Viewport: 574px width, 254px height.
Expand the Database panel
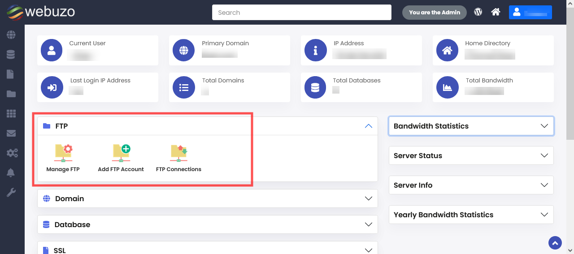coord(369,224)
